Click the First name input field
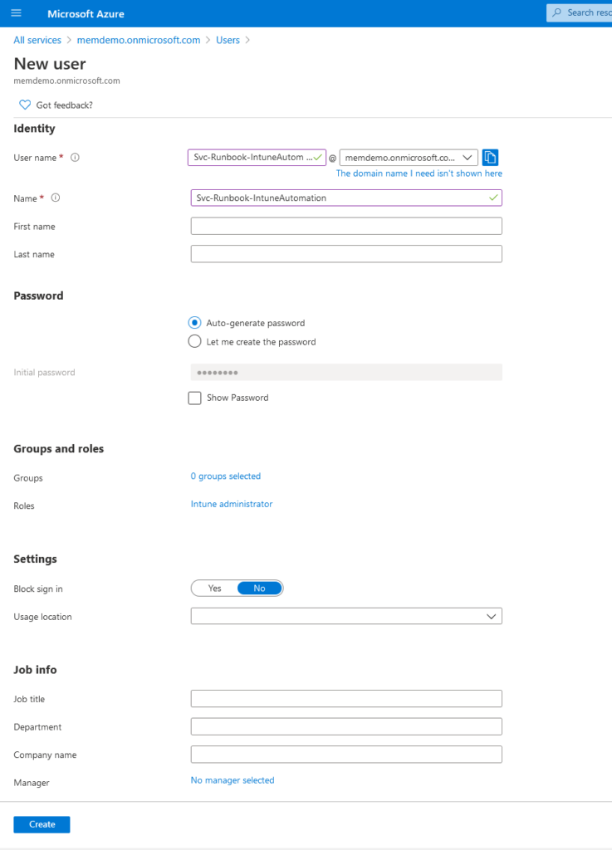This screenshot has width=612, height=850. click(x=346, y=226)
